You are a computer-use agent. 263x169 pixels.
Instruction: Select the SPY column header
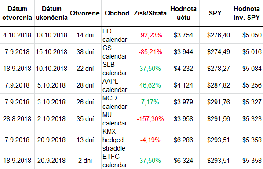click(215, 13)
